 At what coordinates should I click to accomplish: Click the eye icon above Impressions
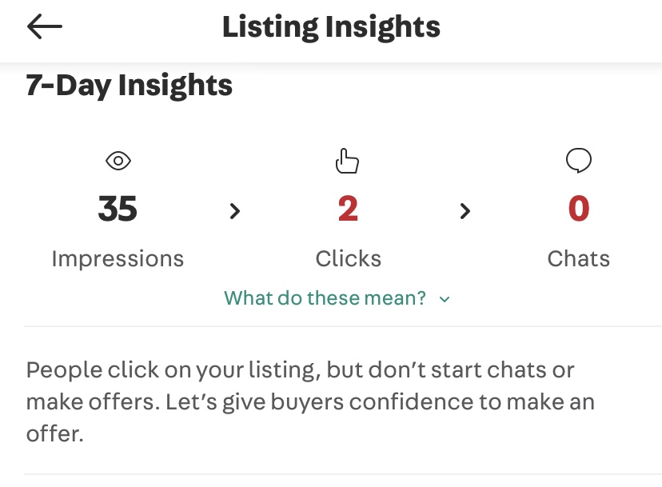pyautogui.click(x=118, y=161)
